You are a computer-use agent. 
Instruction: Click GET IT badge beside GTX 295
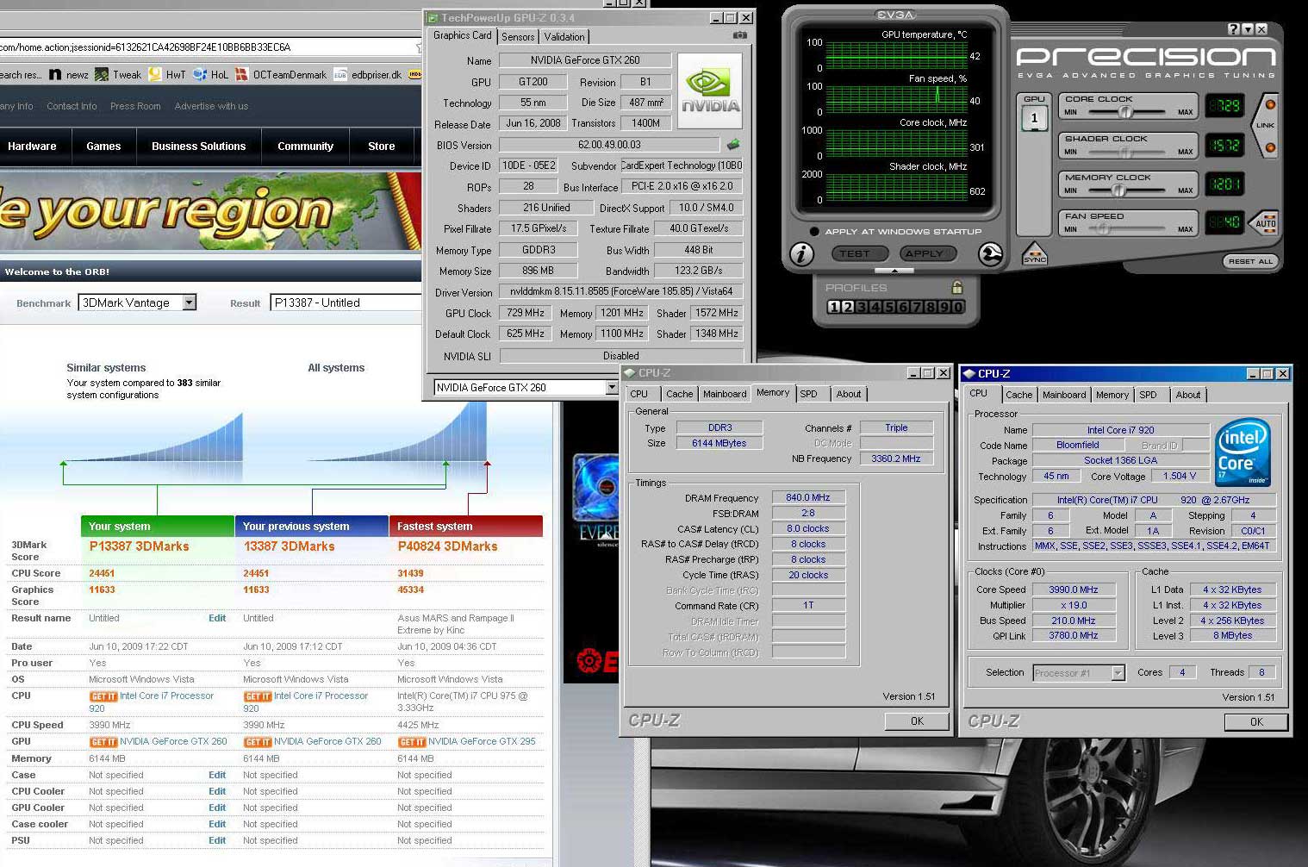point(412,742)
